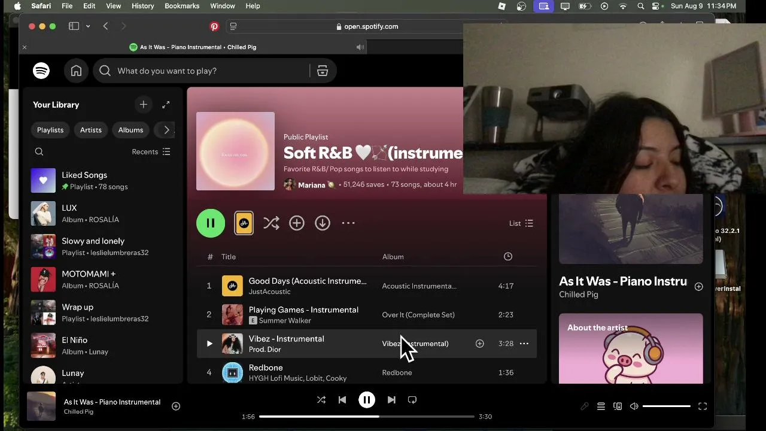766x431 pixels.
Task: Click the Pinterest extension icon in Safari
Action: tap(214, 26)
